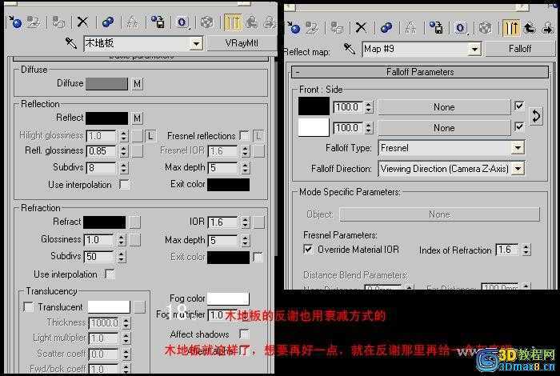Viewport: 560px width, 376px height.
Task: Open Material Effects Channel in Falloff panel
Action: 461,27
